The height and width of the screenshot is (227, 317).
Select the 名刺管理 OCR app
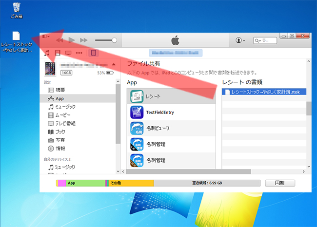point(171,160)
